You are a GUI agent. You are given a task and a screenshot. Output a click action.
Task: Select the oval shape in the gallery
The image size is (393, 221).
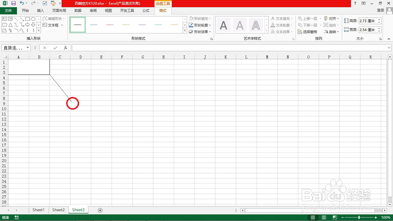pos(33,19)
